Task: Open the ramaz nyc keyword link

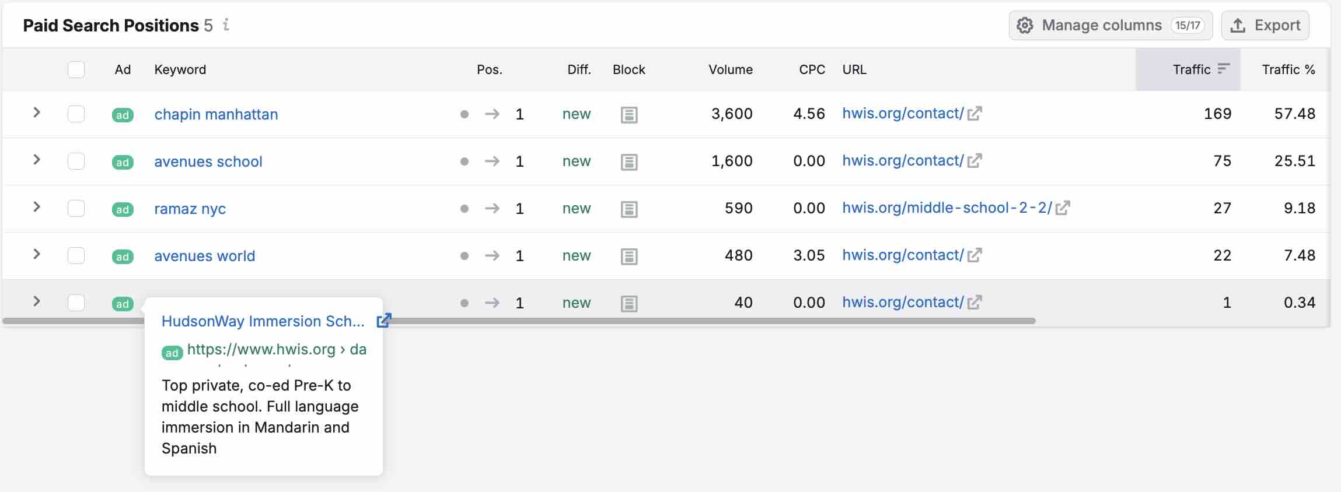Action: (190, 209)
